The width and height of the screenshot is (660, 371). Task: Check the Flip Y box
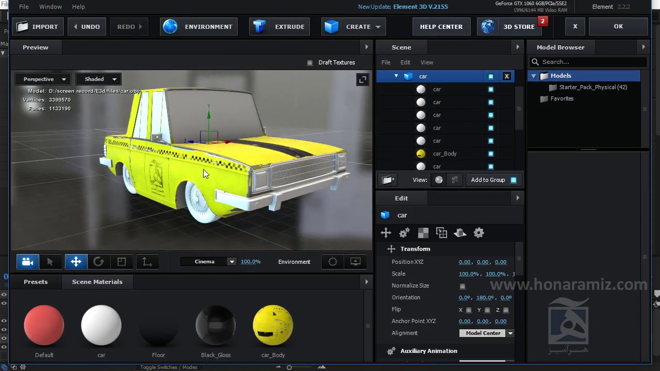click(487, 310)
